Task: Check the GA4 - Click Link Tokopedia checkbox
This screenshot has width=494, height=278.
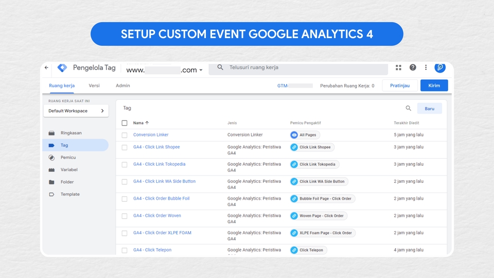Action: tap(125, 165)
